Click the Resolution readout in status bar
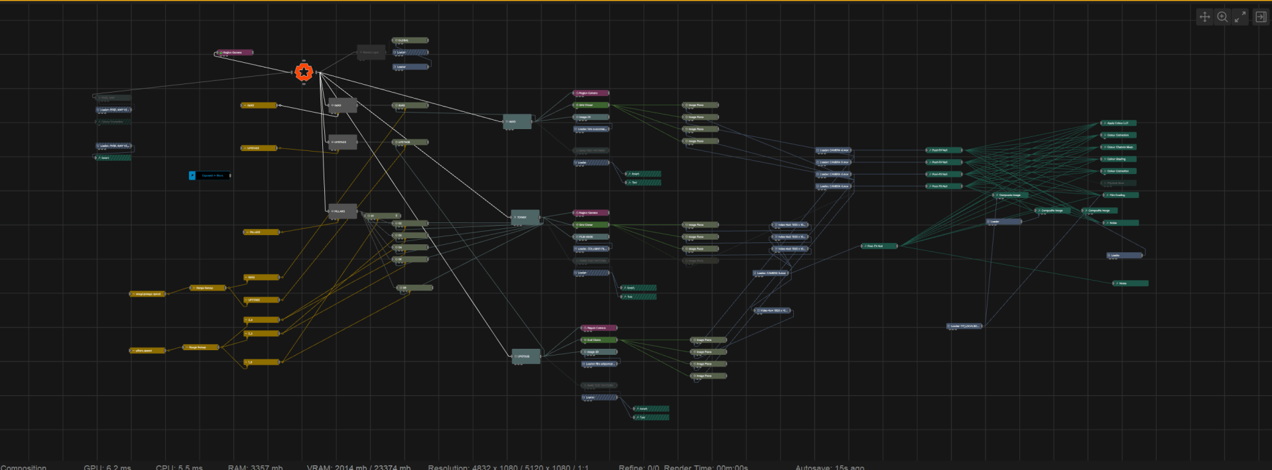Image resolution: width=1272 pixels, height=470 pixels. [508, 467]
